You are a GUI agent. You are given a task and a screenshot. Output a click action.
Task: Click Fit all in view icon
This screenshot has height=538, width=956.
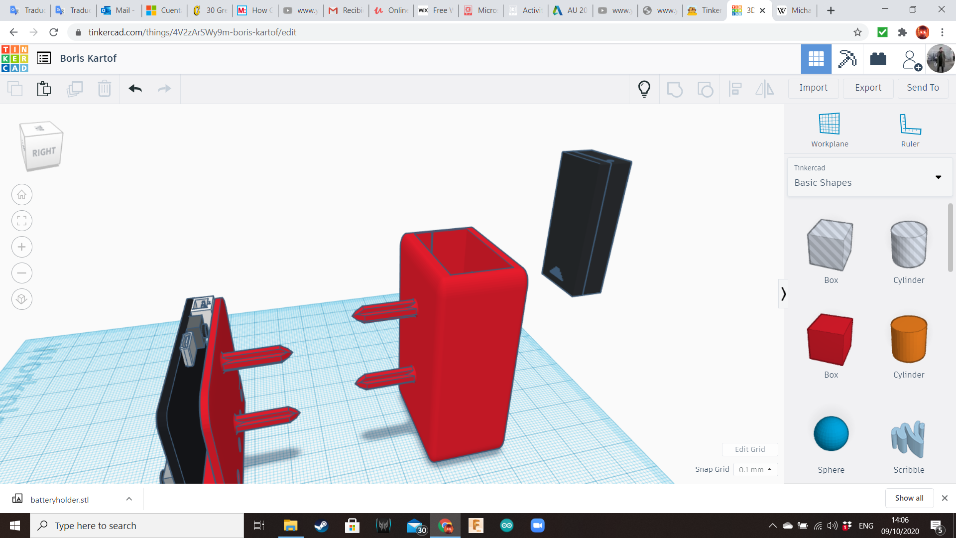22,221
